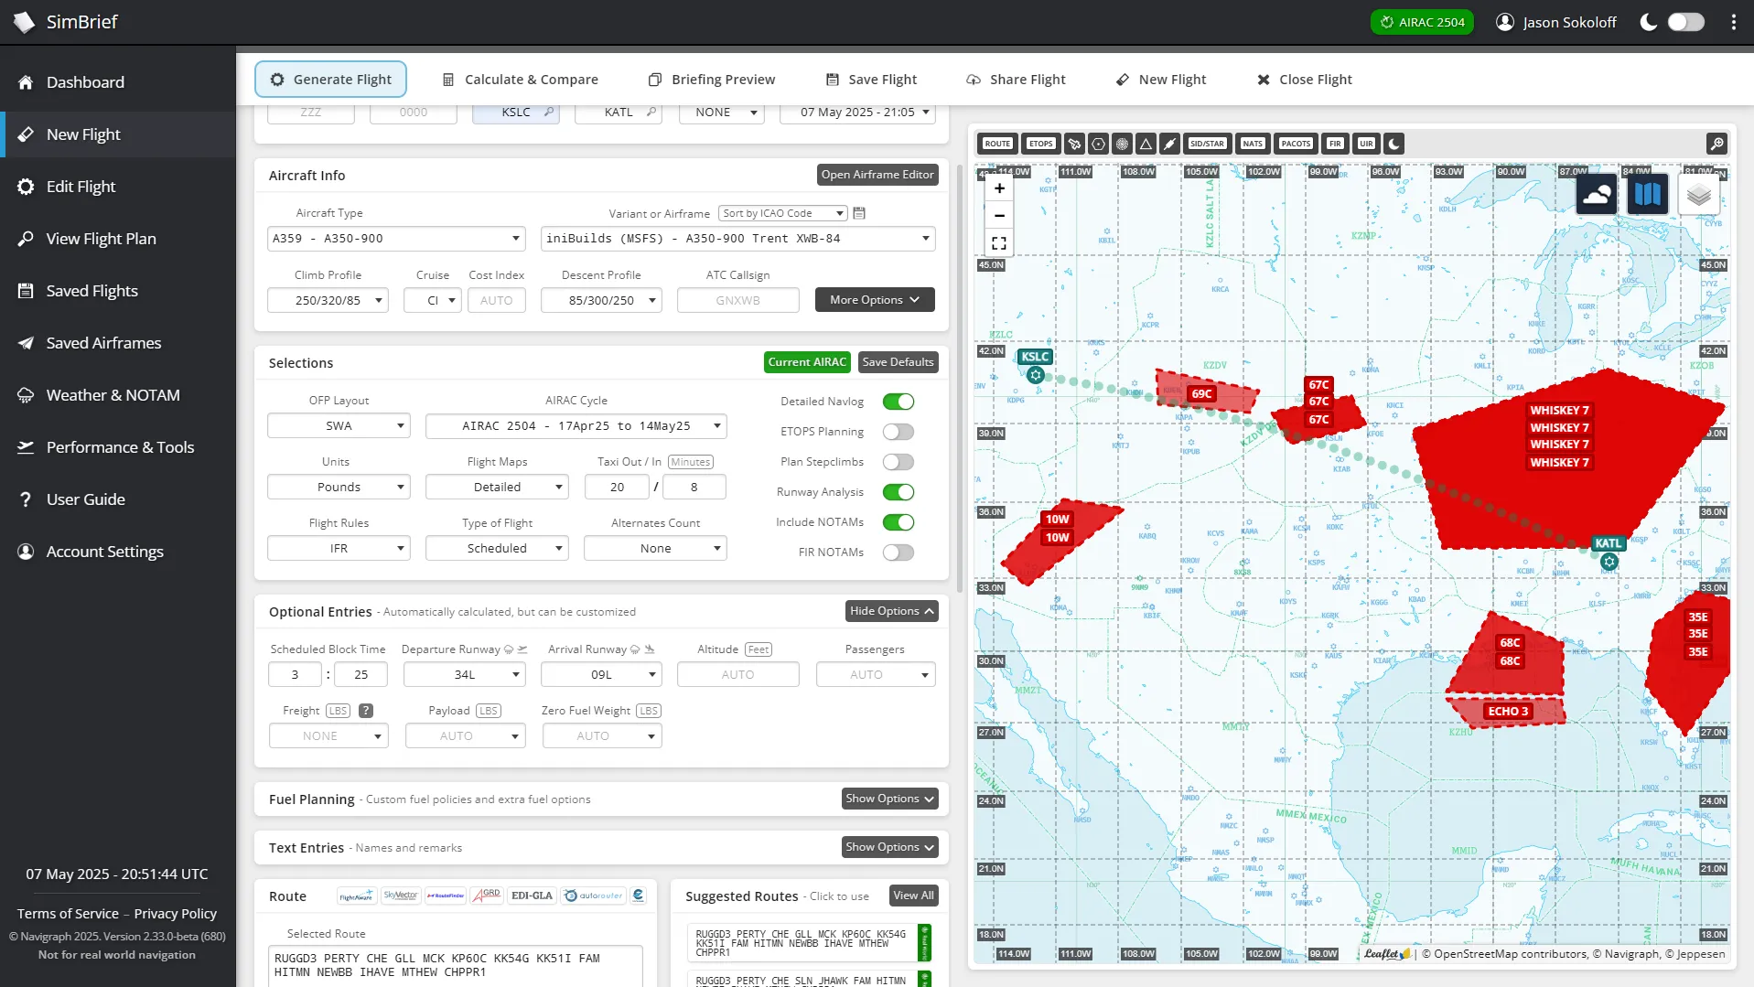Screen dimensions: 1754x987
Task: Click the map layers stack icon
Action: (1698, 195)
